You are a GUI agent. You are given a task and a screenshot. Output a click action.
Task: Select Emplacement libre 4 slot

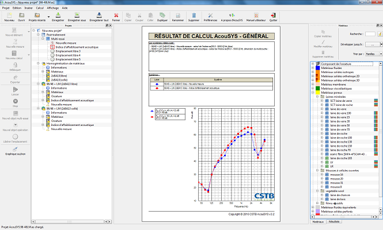click(68, 55)
